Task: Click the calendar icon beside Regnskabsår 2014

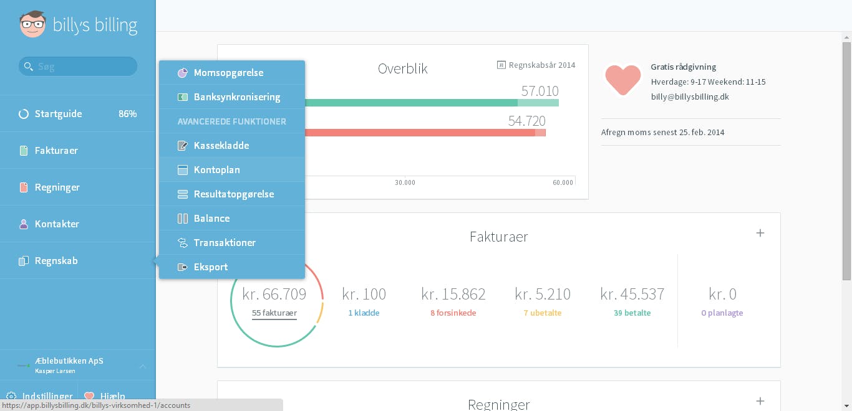Action: point(501,65)
